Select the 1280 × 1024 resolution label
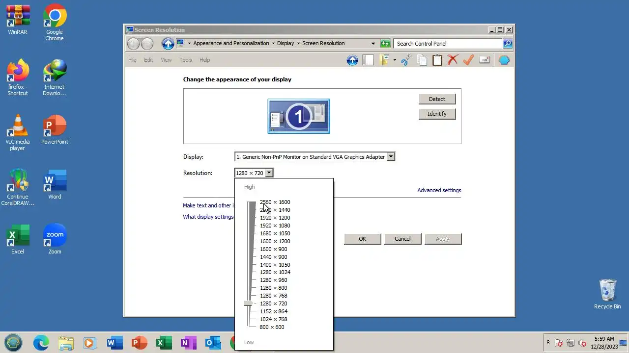 coord(275,272)
